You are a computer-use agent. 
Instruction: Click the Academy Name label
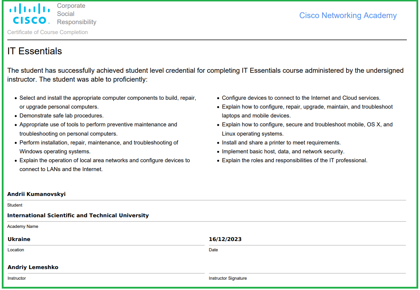click(23, 226)
